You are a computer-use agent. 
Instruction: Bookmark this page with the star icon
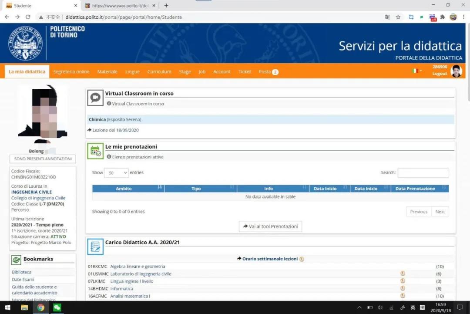(x=398, y=17)
